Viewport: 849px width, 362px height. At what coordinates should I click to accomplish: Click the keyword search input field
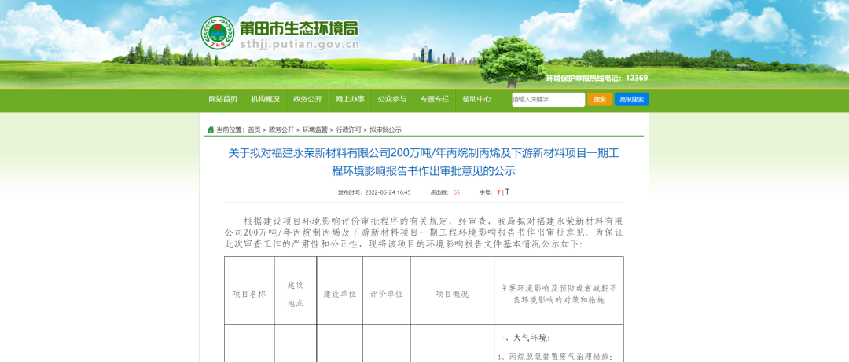pyautogui.click(x=548, y=100)
